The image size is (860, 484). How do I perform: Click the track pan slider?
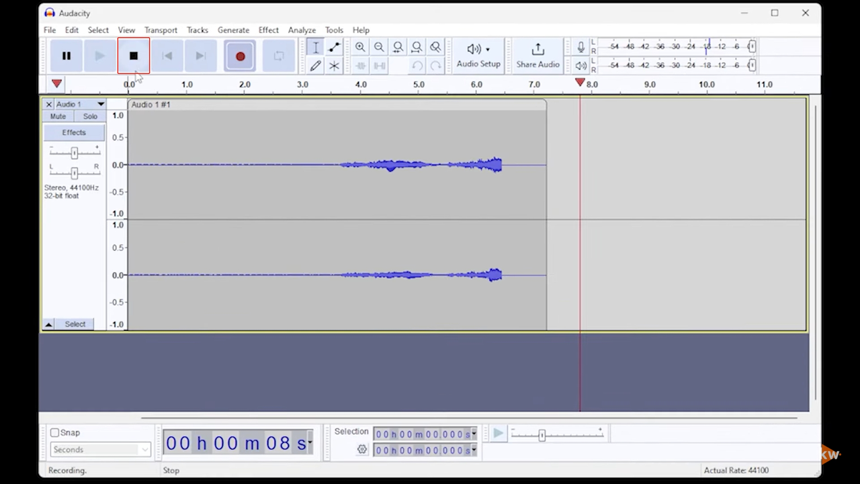(x=74, y=172)
